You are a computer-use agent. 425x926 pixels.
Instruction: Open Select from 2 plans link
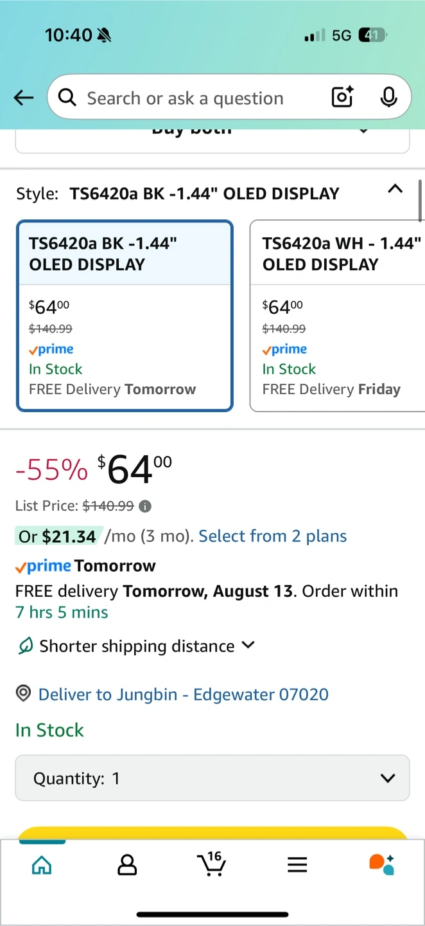(273, 536)
